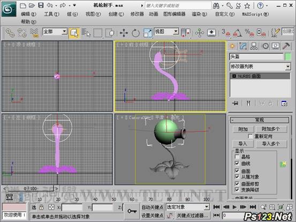
Task: Open the quick access toolbar dropdown arrow
Action: 74,5
